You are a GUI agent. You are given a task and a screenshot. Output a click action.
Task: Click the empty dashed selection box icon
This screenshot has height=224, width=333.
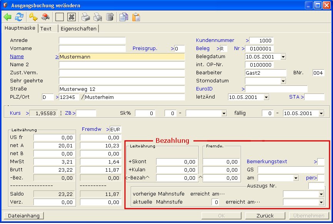(x=60, y=17)
